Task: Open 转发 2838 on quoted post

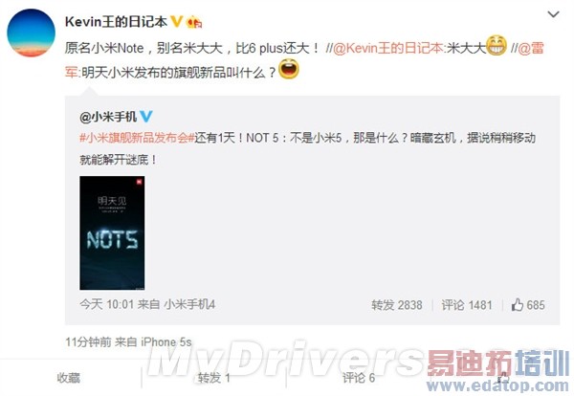Action: (x=397, y=305)
